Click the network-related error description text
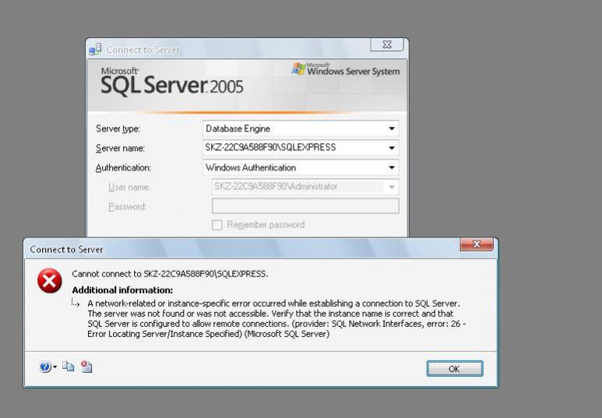This screenshot has height=418, width=602. (x=276, y=318)
